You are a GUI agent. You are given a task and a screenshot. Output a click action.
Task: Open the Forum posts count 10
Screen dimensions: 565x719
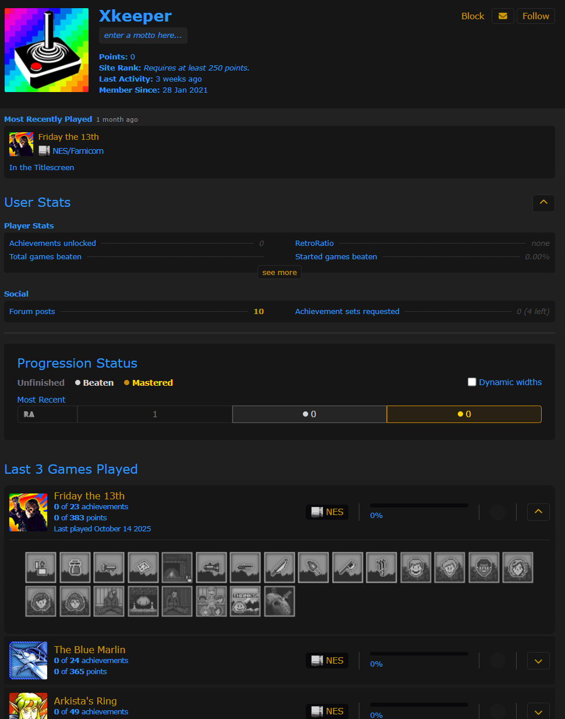(259, 312)
